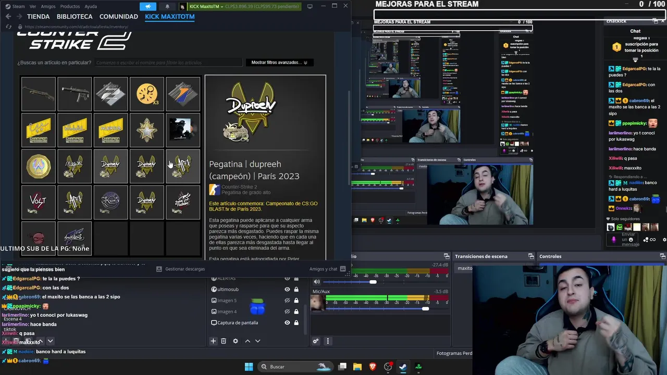Expand Mostrar filtros avanzados
Screen dimensions: 667x375
(279, 63)
